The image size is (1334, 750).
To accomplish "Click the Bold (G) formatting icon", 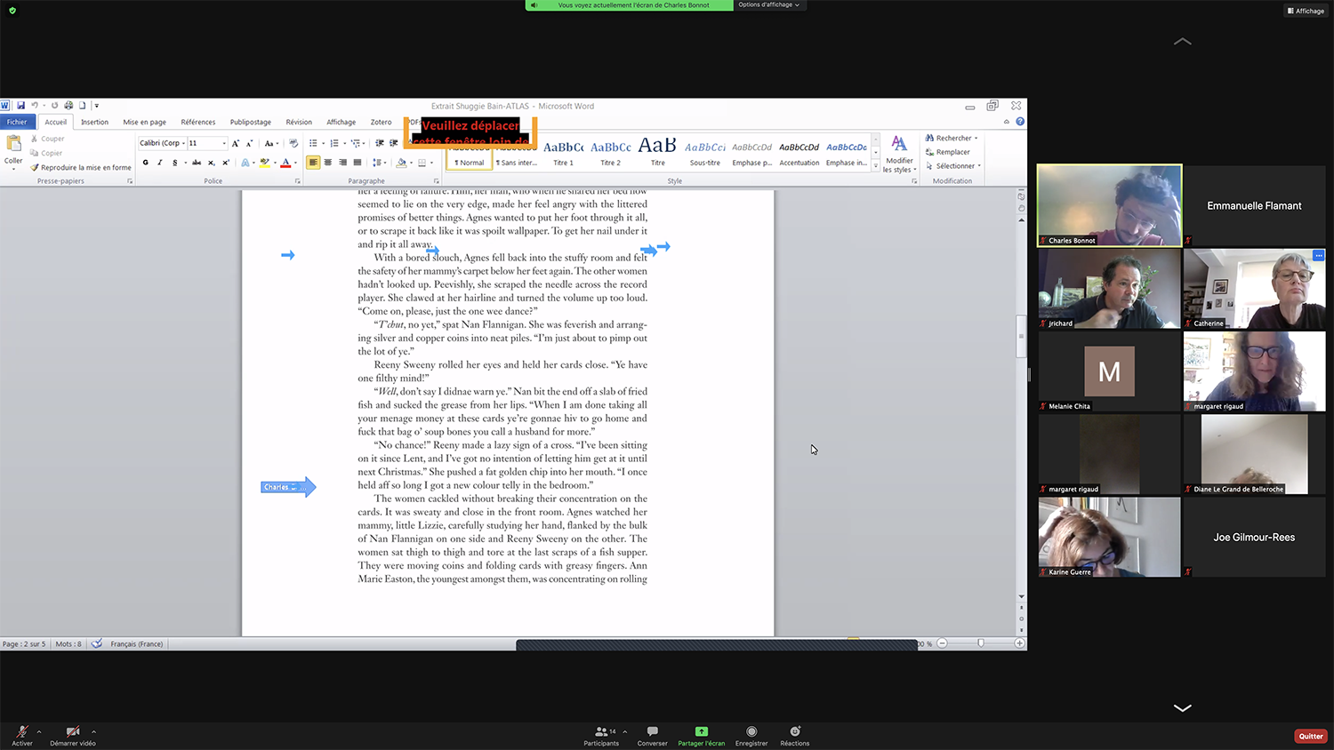I will tap(146, 163).
